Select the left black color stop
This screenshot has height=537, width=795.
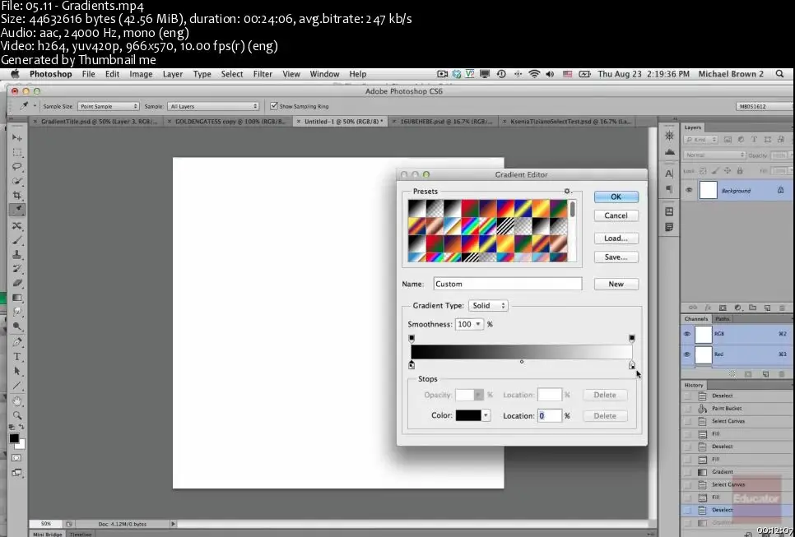411,365
